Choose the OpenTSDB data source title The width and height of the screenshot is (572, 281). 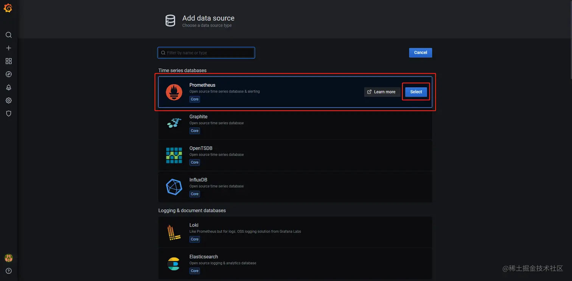tap(201, 148)
